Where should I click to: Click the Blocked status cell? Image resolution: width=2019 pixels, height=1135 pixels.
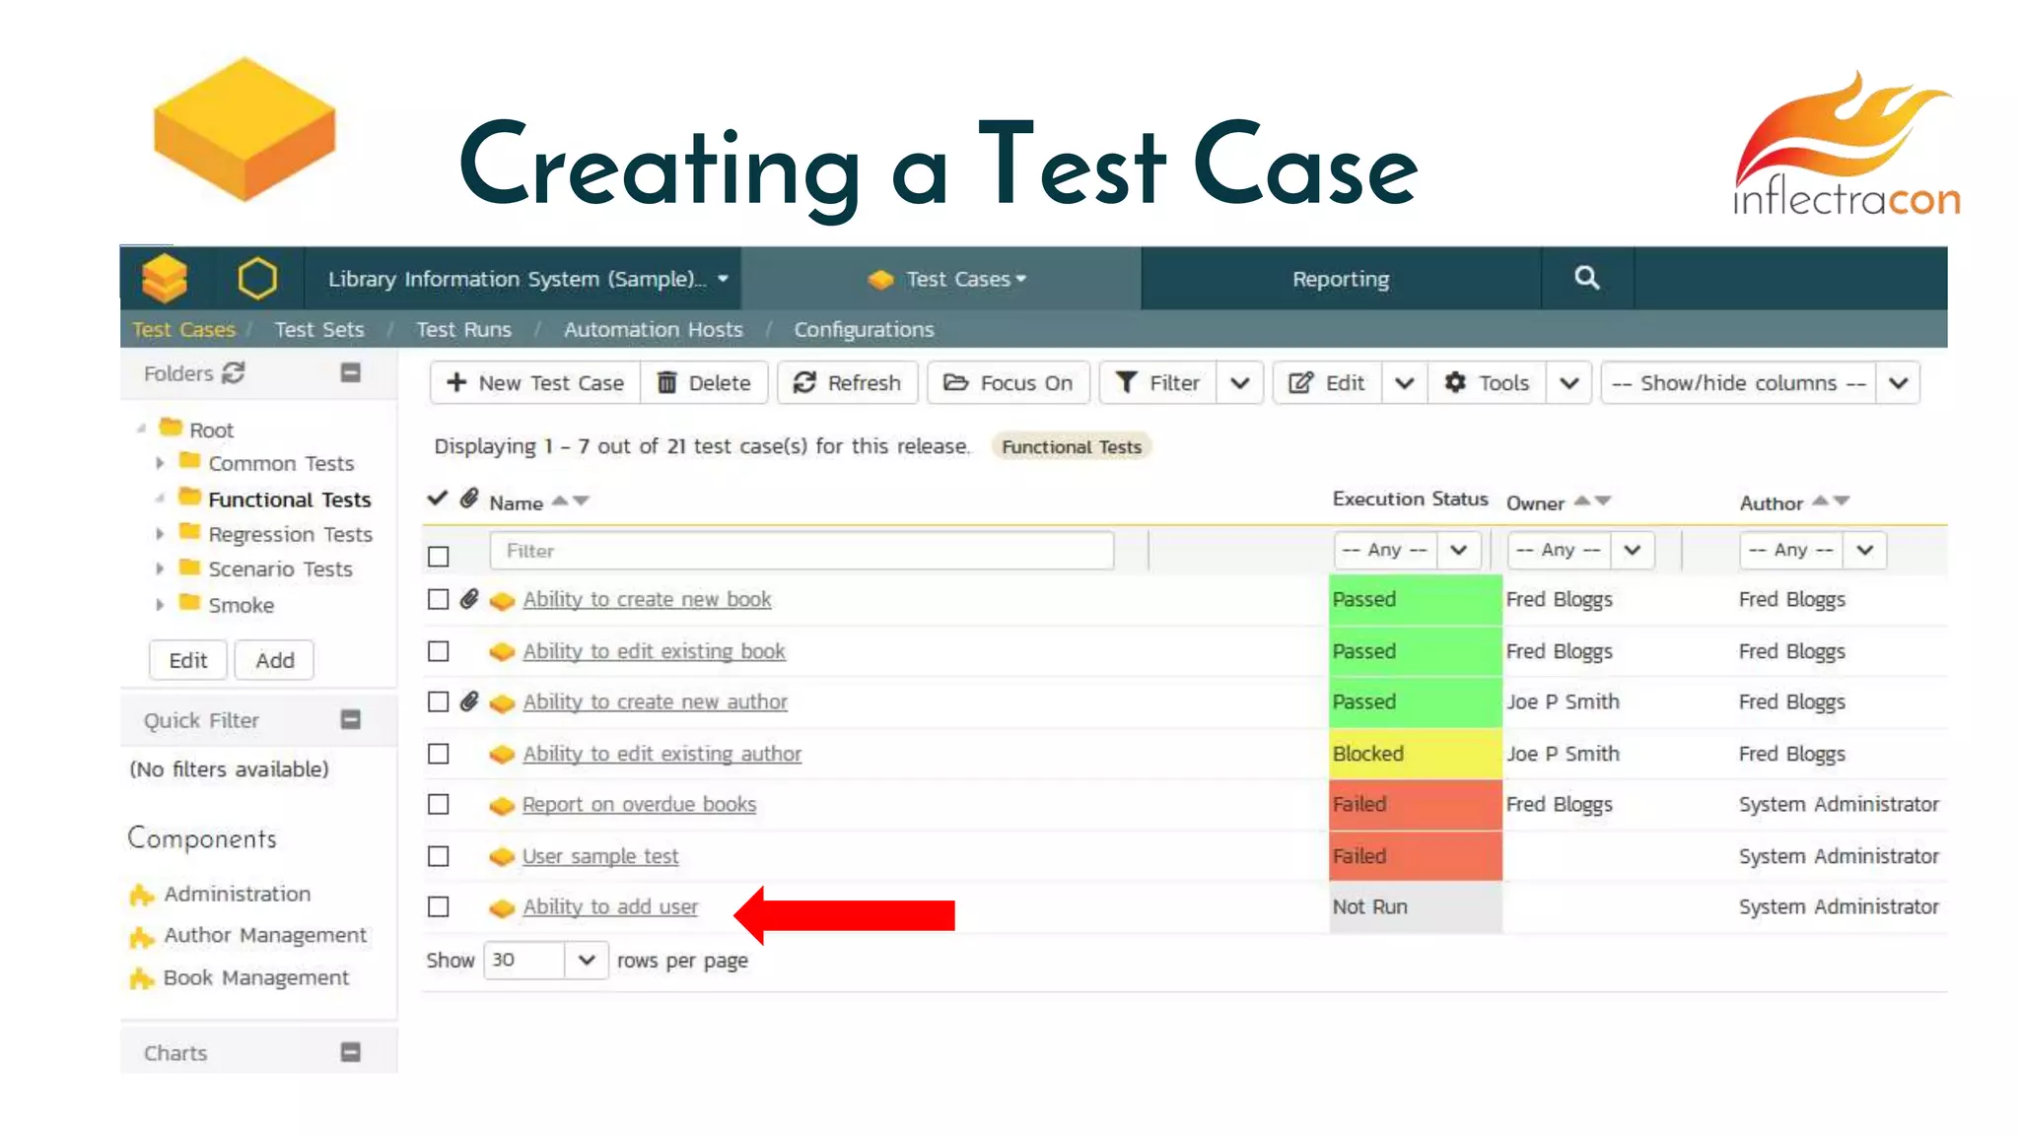[x=1415, y=754]
